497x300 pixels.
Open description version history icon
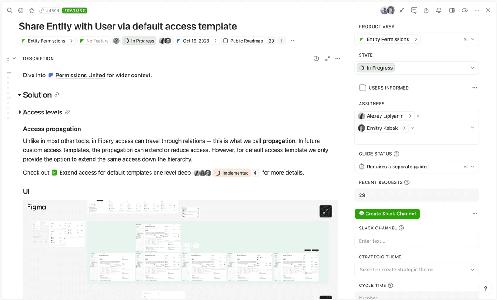point(316,59)
